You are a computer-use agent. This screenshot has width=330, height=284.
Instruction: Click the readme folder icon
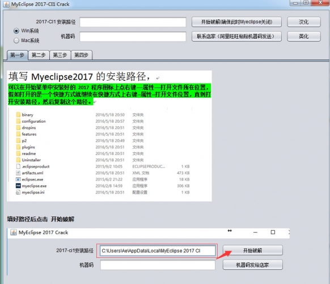click(18, 153)
